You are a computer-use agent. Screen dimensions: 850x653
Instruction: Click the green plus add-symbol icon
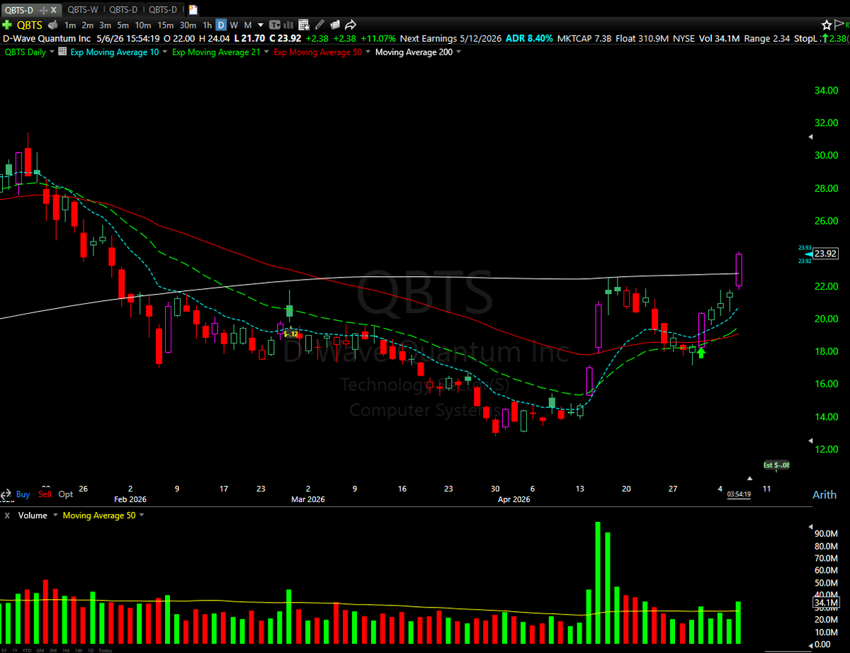(x=7, y=25)
